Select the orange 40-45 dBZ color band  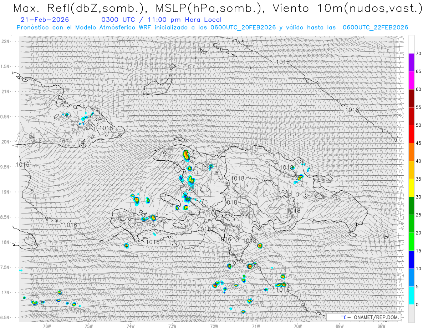411,152
